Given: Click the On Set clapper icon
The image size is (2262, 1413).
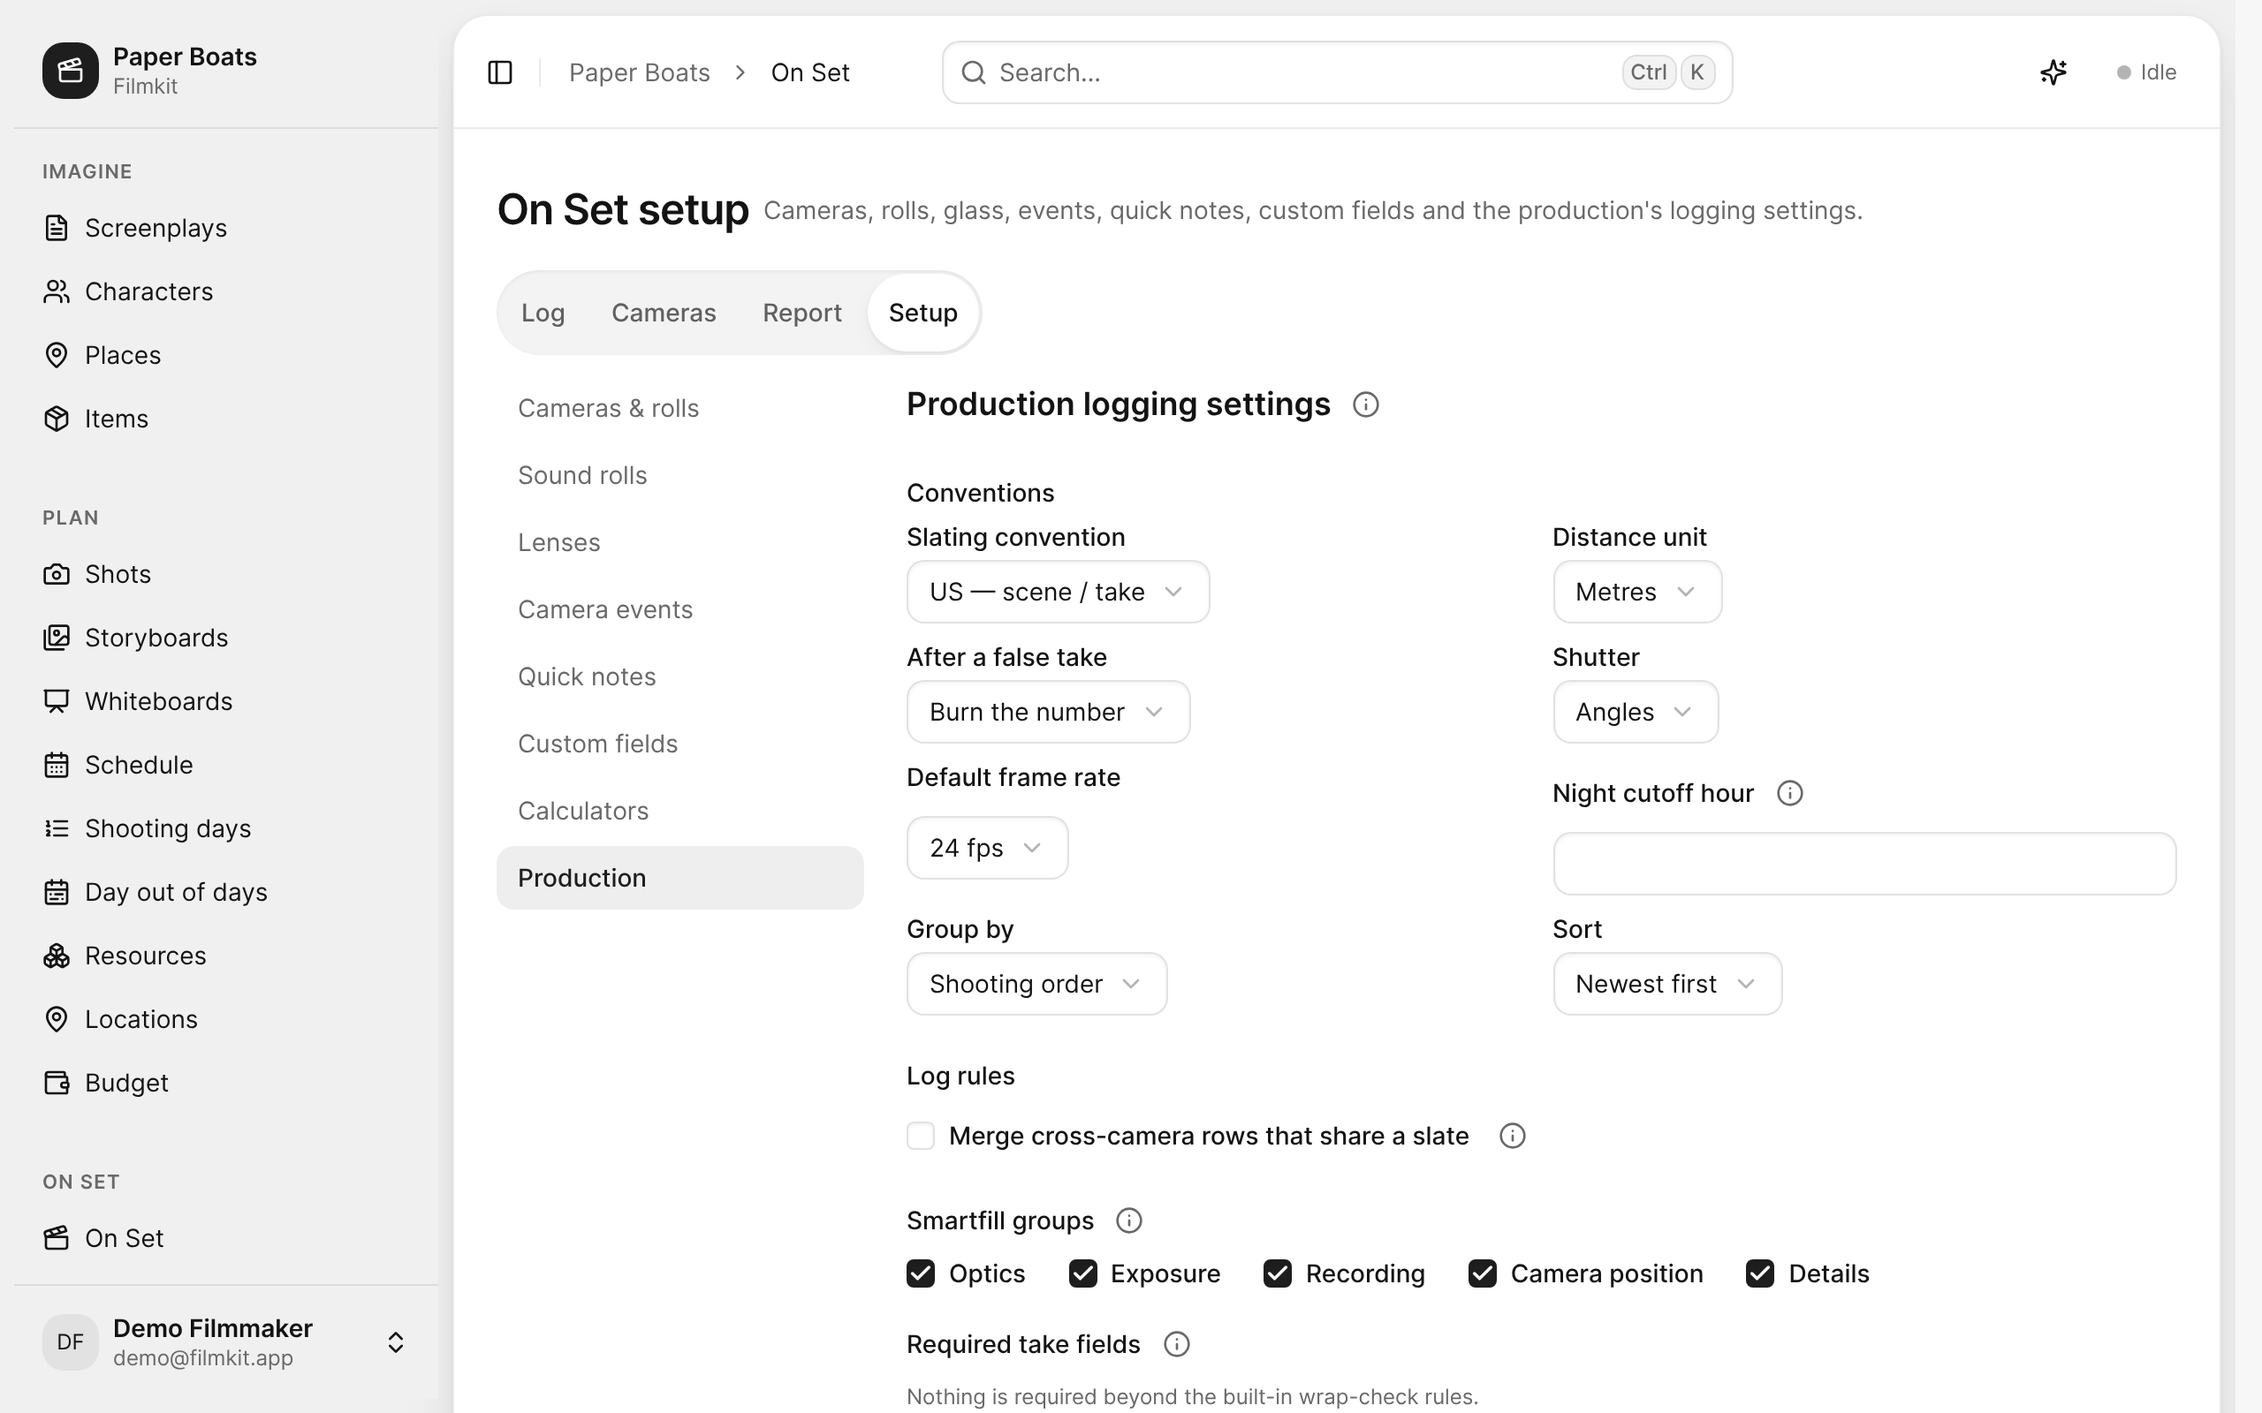Looking at the screenshot, I should 56,1237.
